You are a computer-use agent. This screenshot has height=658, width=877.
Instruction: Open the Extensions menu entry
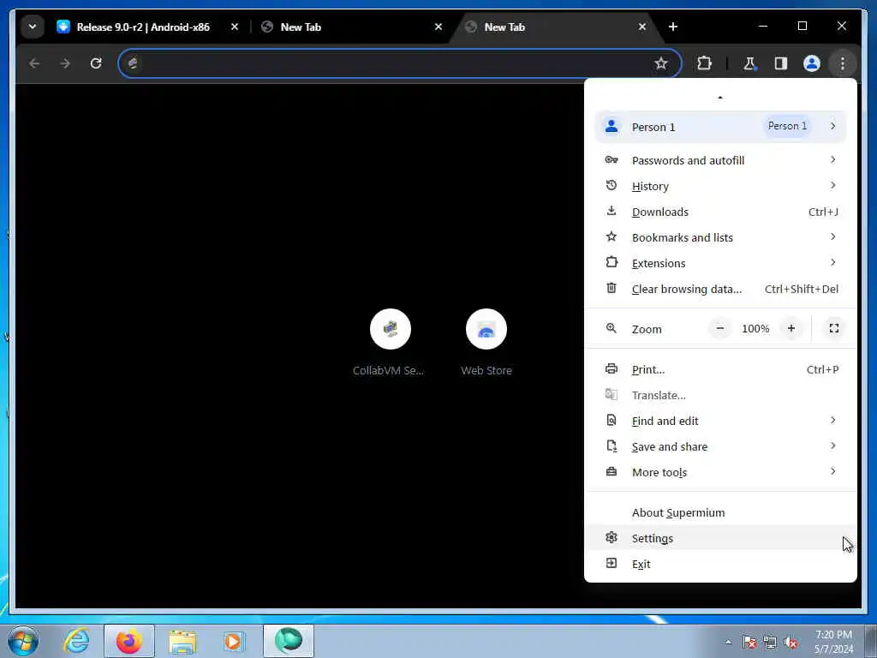[720, 264]
